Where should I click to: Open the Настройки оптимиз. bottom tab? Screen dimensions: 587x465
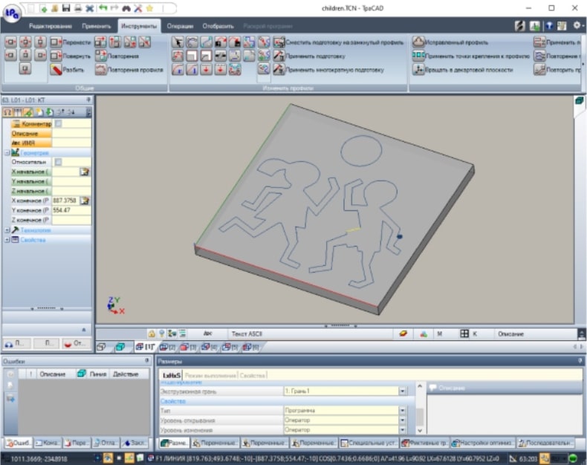[482, 443]
